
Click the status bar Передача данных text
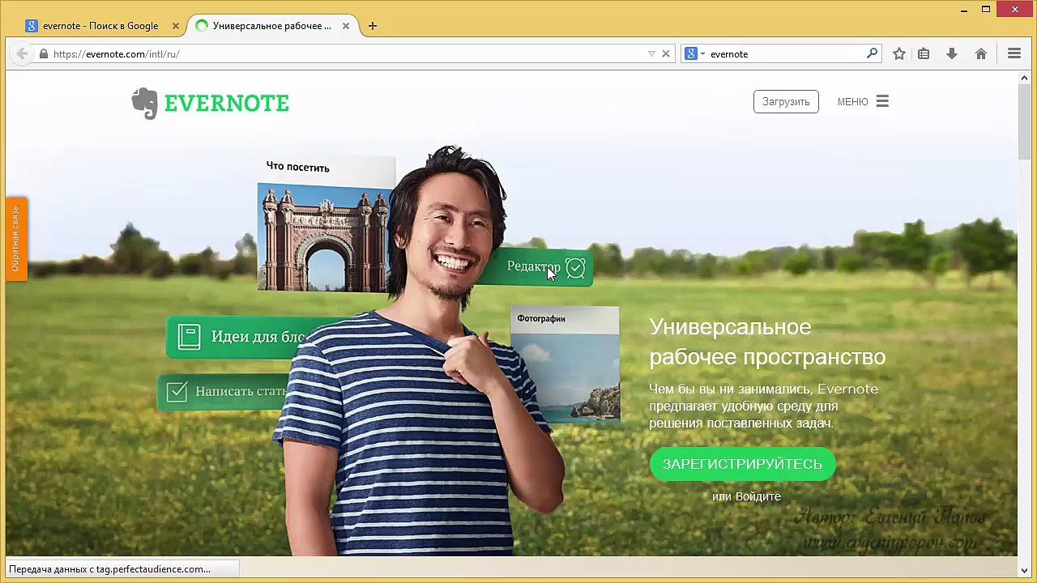(110, 569)
